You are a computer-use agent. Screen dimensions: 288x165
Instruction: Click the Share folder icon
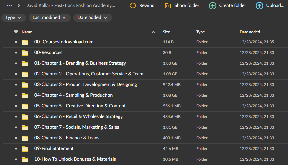(168, 6)
